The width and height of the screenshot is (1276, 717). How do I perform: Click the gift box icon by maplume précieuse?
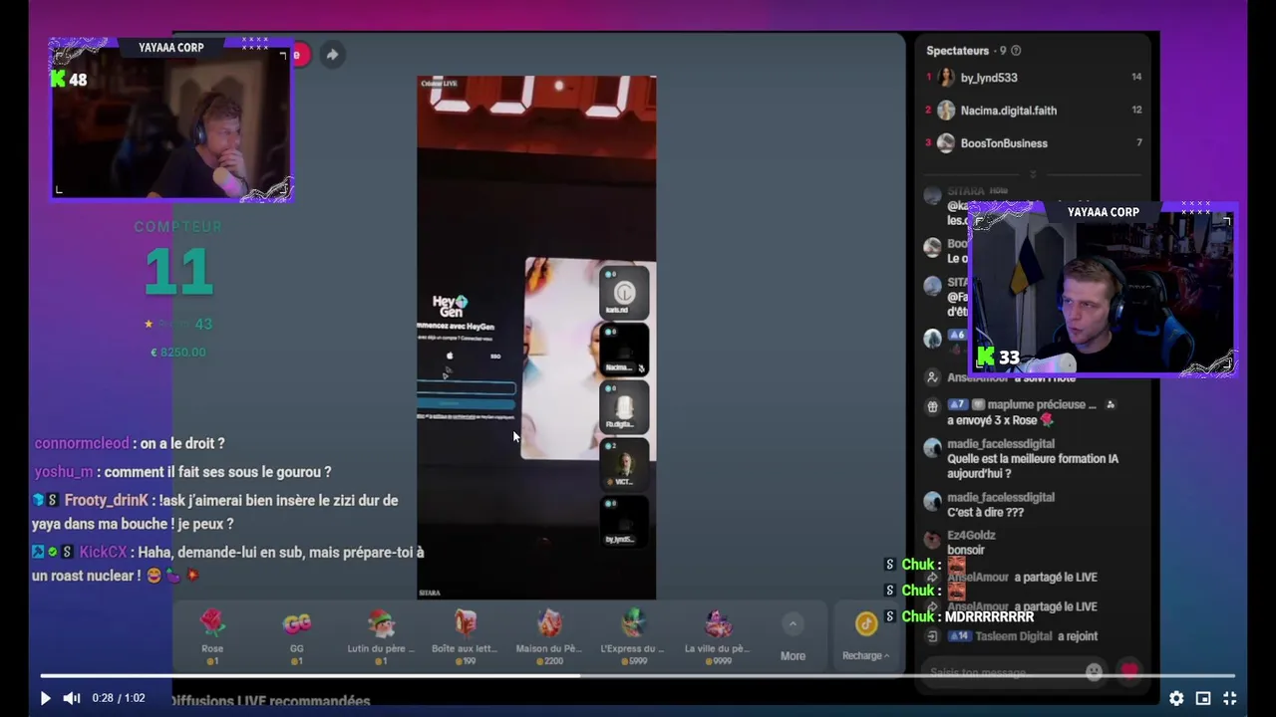click(932, 405)
